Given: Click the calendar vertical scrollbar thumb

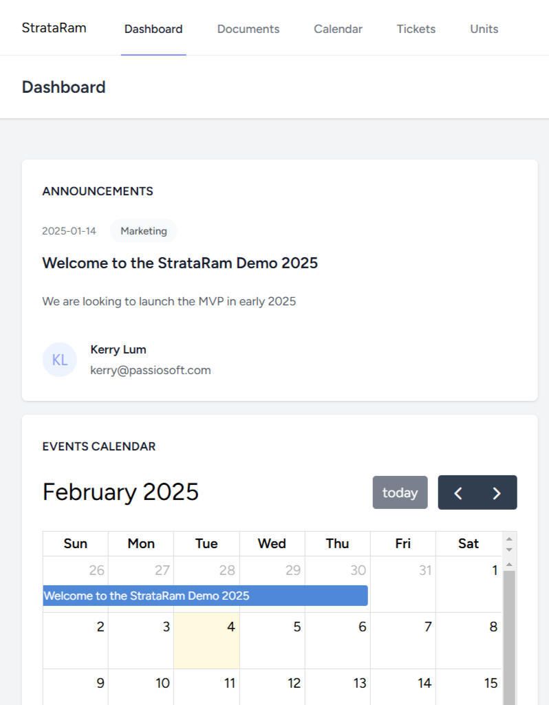Looking at the screenshot, I should [x=509, y=633].
